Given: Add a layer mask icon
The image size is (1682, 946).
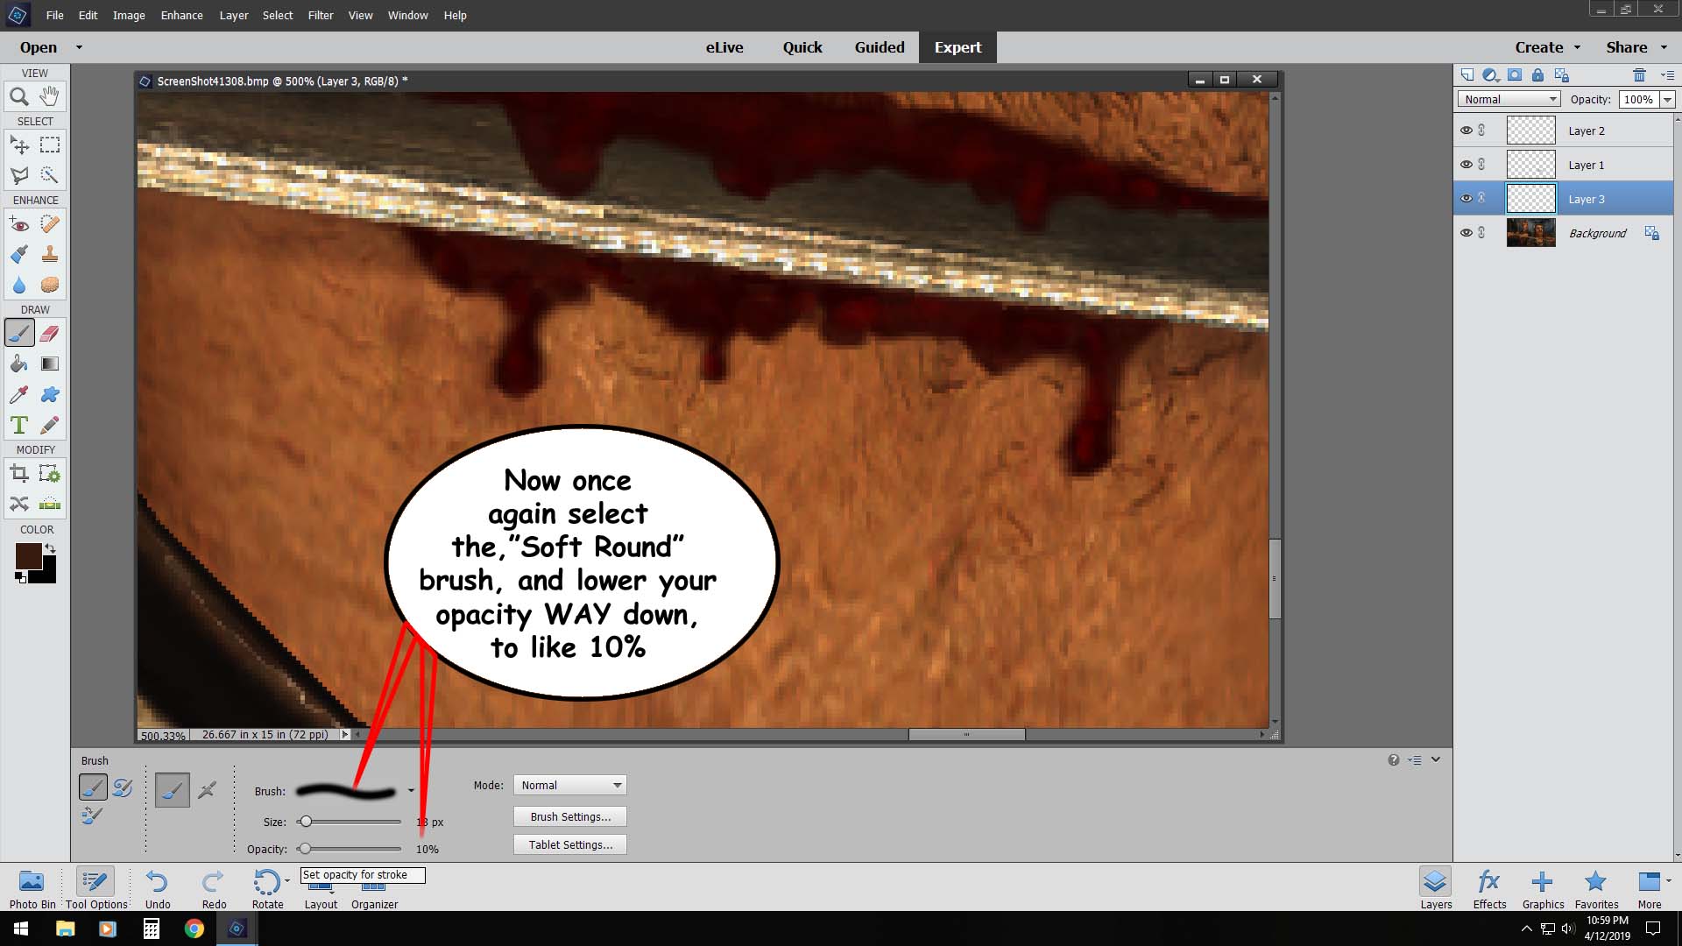Looking at the screenshot, I should 1515,75.
